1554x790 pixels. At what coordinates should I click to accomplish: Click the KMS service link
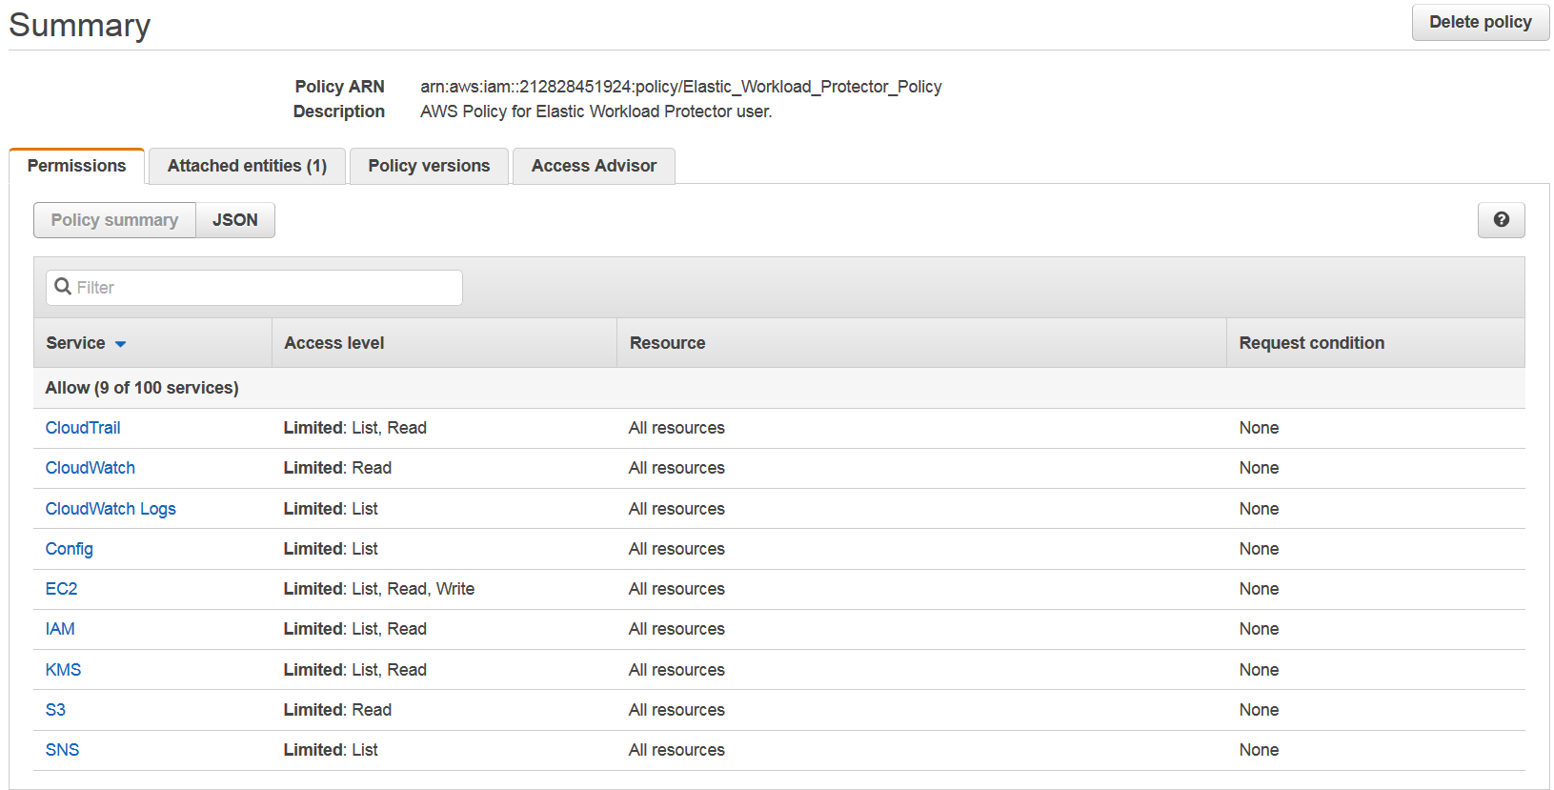point(63,670)
